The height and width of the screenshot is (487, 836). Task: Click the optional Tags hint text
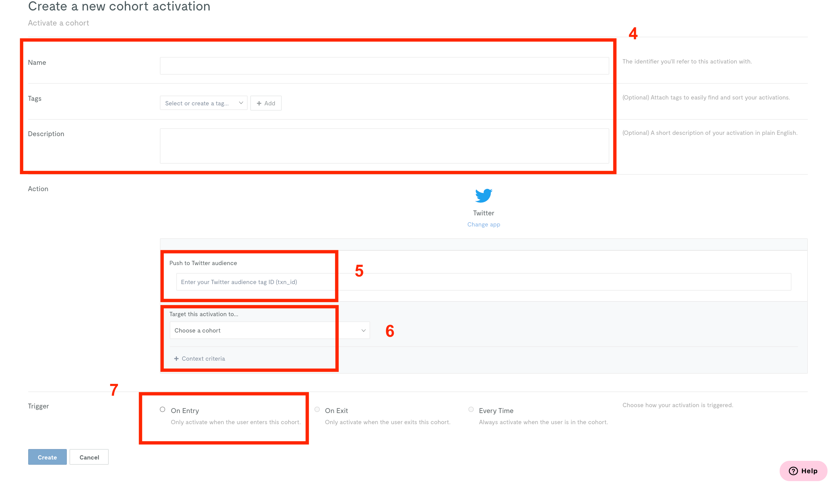[x=706, y=98]
